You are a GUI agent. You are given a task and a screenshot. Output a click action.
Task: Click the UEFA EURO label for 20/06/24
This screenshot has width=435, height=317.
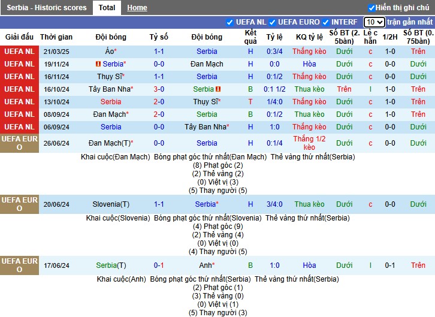(19, 204)
